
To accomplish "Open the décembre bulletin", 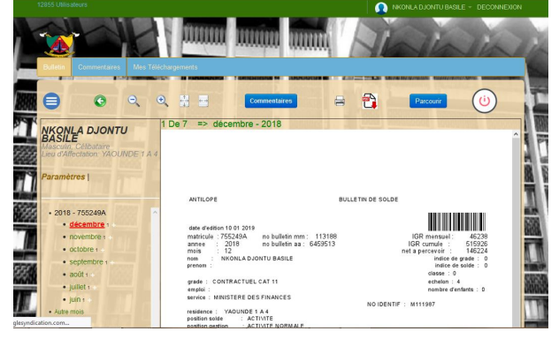I will pyautogui.click(x=87, y=224).
